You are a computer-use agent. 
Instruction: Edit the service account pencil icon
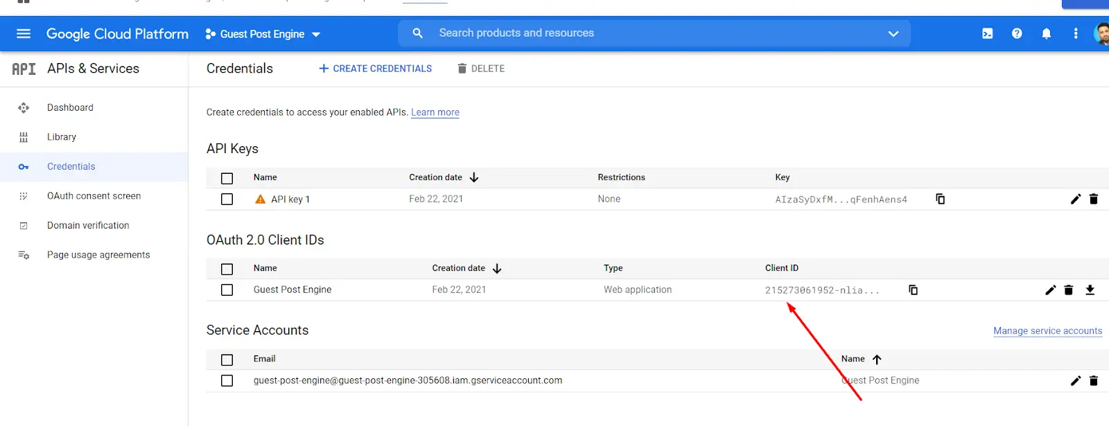pos(1076,380)
